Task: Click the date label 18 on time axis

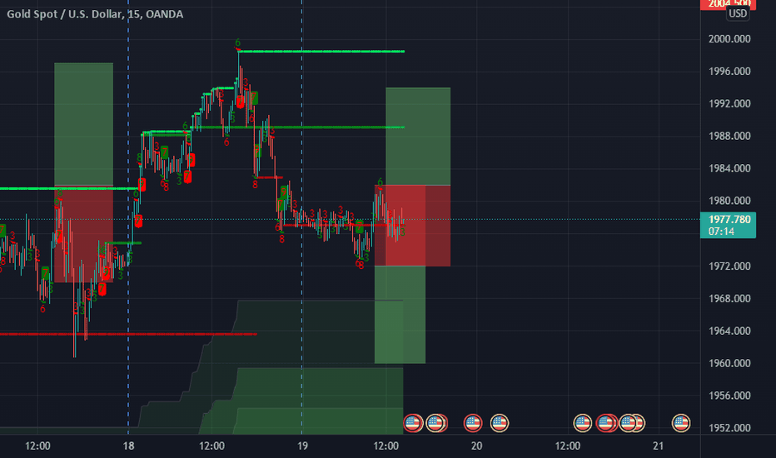Action: coord(128,446)
